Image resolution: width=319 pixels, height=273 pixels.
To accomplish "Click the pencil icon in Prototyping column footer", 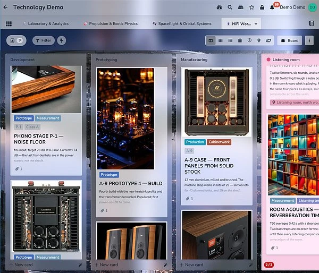I will pyautogui.click(x=165, y=265).
